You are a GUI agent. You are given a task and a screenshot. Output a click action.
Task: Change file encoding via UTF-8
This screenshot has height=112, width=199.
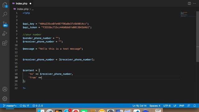click(167, 106)
